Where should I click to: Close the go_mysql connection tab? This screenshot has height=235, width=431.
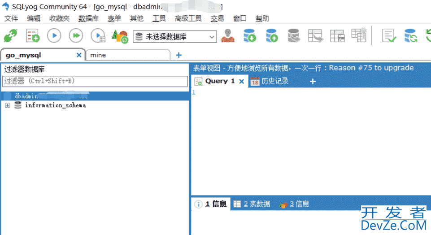pyautogui.click(x=79, y=55)
